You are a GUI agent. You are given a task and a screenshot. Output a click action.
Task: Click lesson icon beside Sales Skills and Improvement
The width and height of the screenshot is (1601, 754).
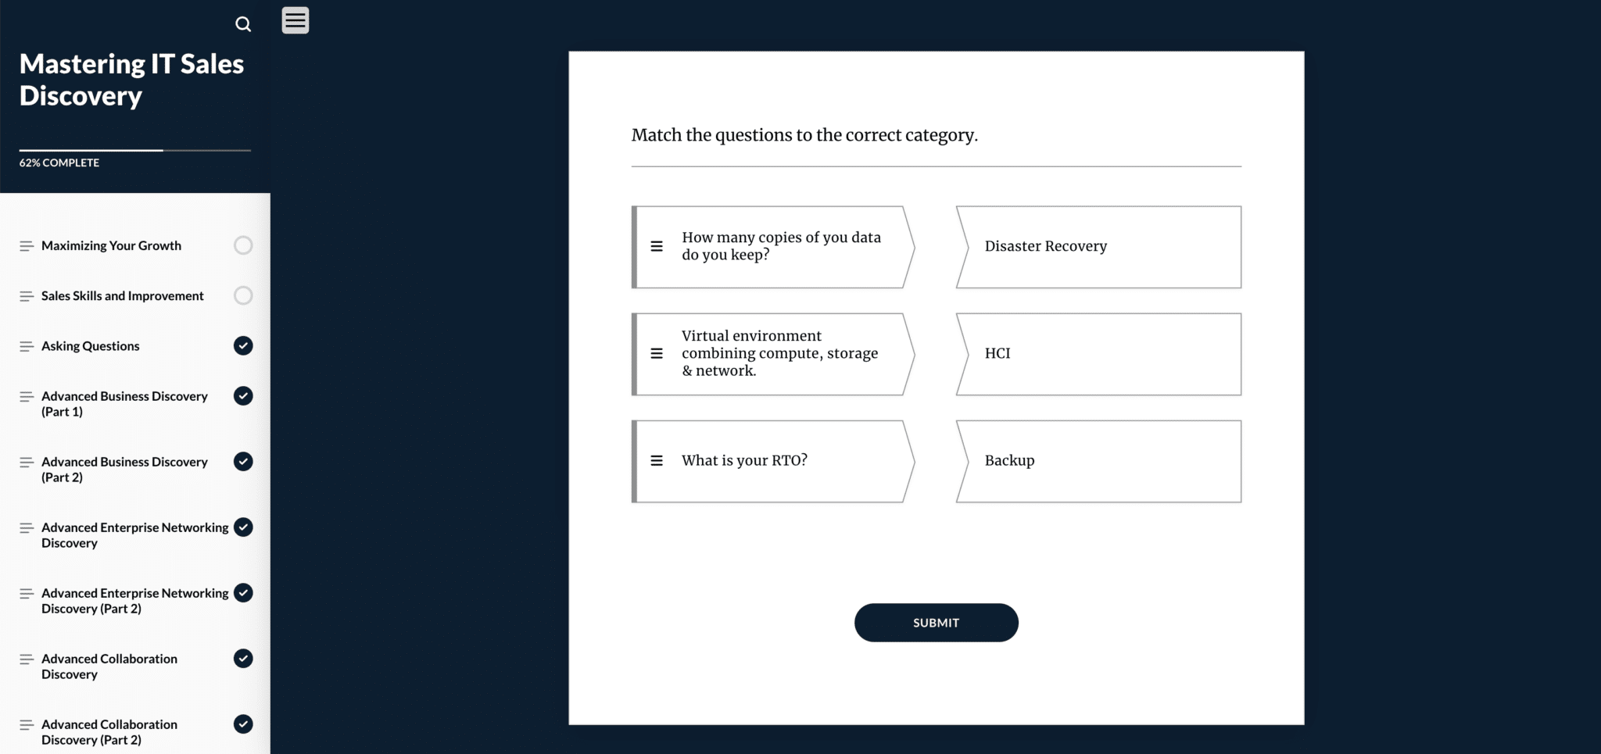click(27, 296)
